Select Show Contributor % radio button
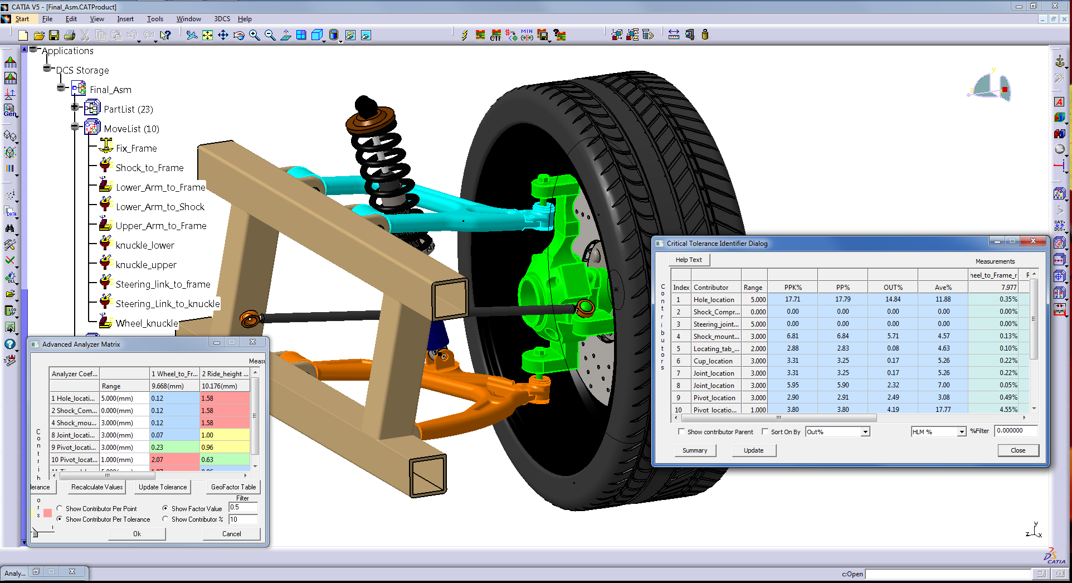1072x583 pixels. click(x=165, y=519)
